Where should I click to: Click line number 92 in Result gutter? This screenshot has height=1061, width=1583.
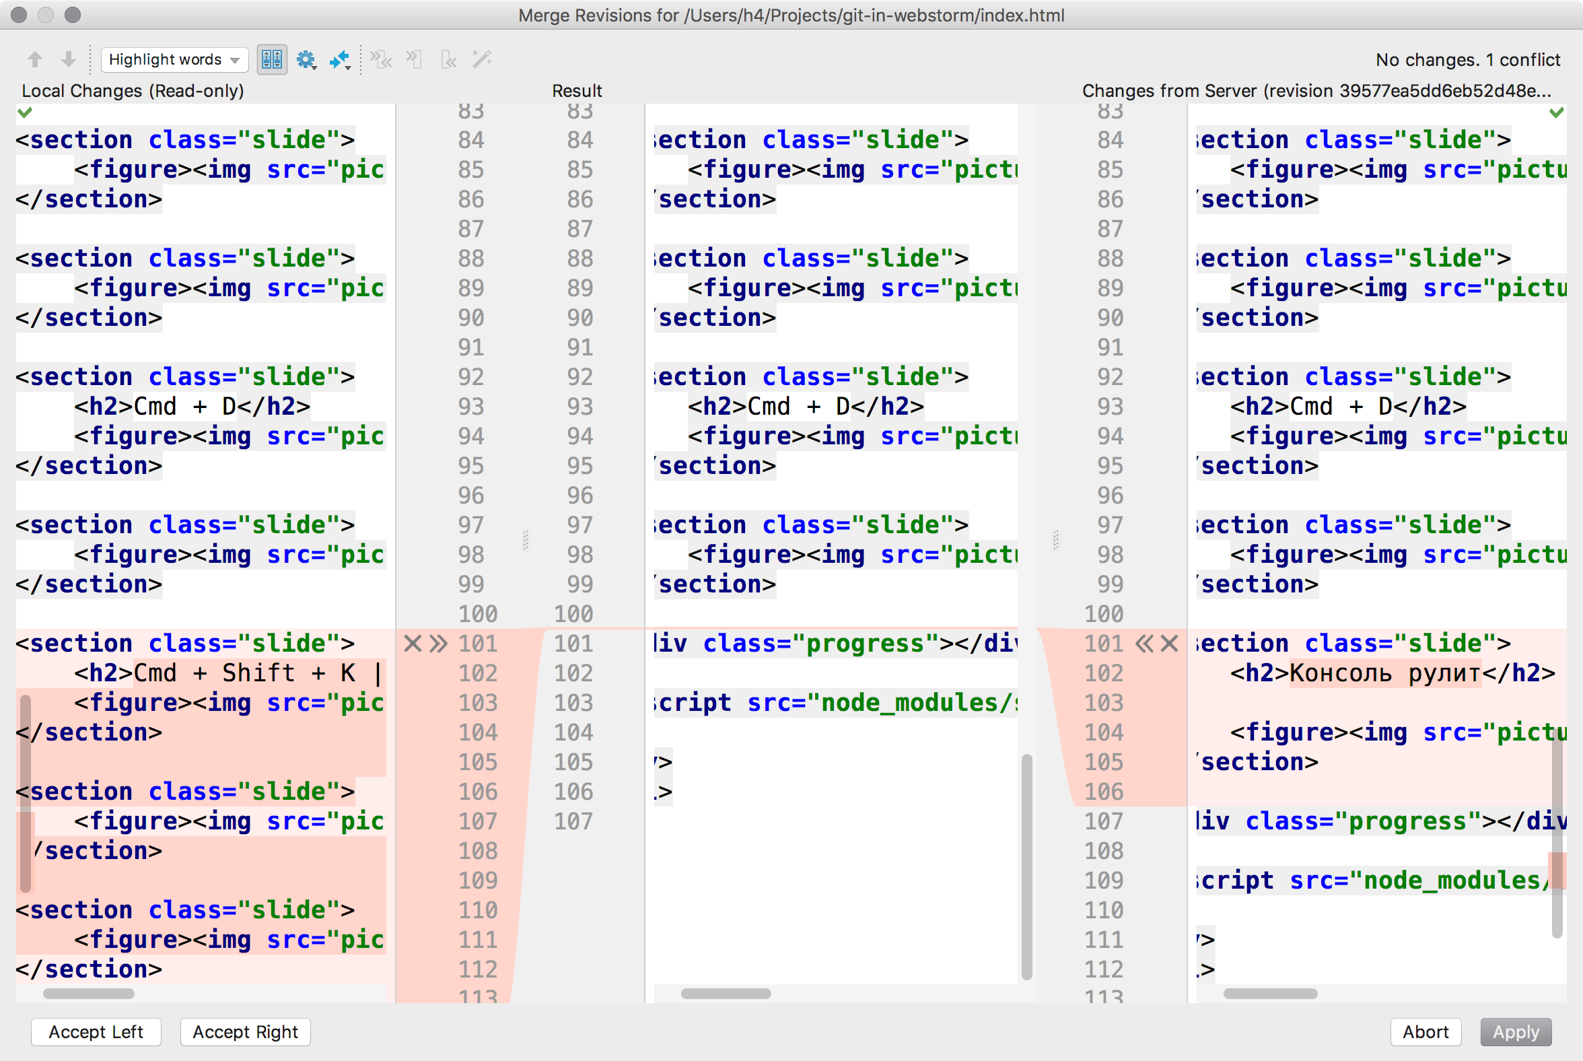tap(579, 376)
